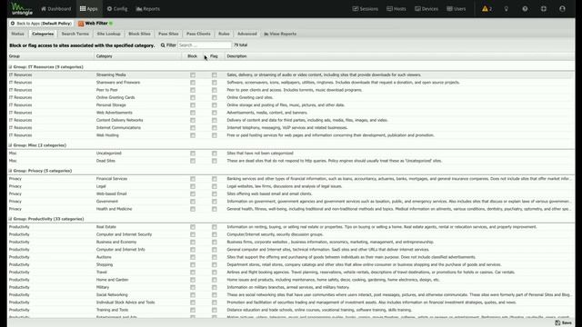This screenshot has width=582, height=327.
Task: Switch to the Status tab
Action: [x=17, y=34]
